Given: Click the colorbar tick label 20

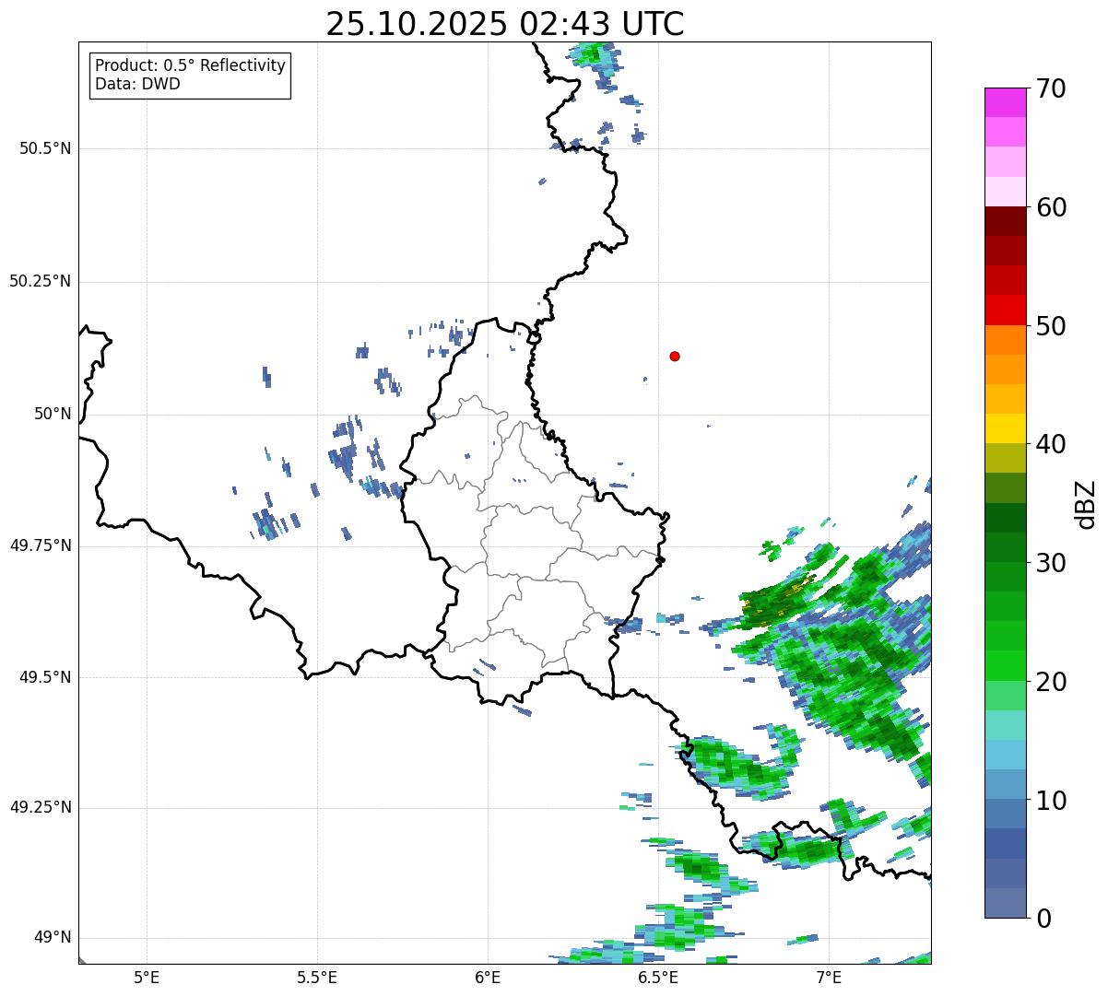Looking at the screenshot, I should [1050, 682].
